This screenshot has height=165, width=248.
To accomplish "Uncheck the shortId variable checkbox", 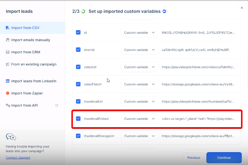I will (x=78, y=50).
